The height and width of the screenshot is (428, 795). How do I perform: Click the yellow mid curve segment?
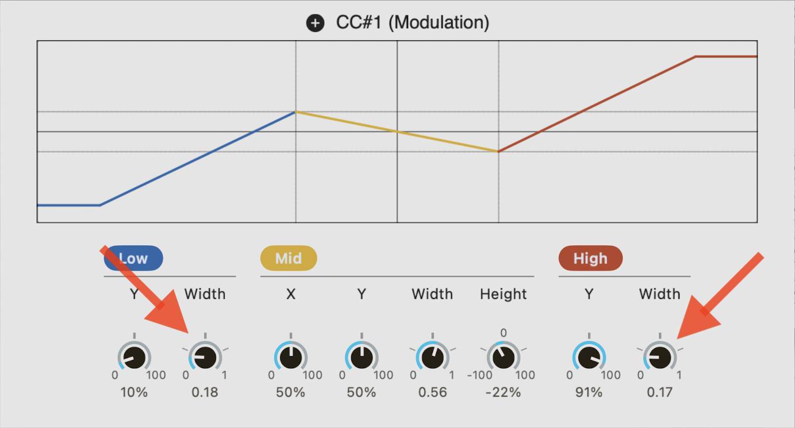(x=397, y=132)
